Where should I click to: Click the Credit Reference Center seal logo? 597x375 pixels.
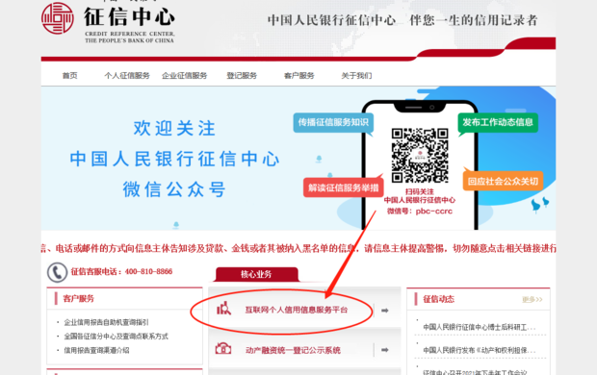click(58, 18)
